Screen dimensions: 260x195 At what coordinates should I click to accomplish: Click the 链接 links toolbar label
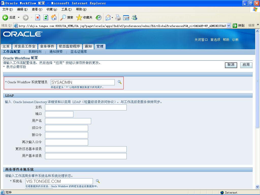[x=251, y=25]
